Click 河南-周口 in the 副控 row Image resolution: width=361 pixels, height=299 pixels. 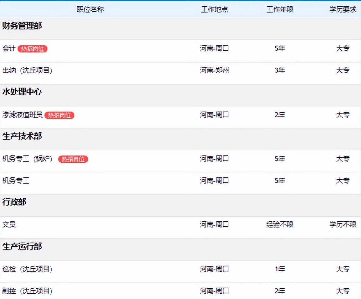click(x=214, y=291)
